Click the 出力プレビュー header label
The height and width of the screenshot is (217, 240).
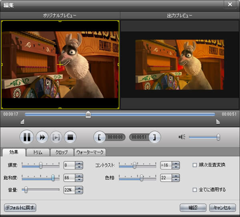point(179,15)
